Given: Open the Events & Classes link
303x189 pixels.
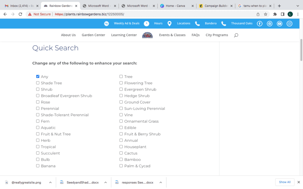Looking at the screenshot, I should tap(172, 35).
